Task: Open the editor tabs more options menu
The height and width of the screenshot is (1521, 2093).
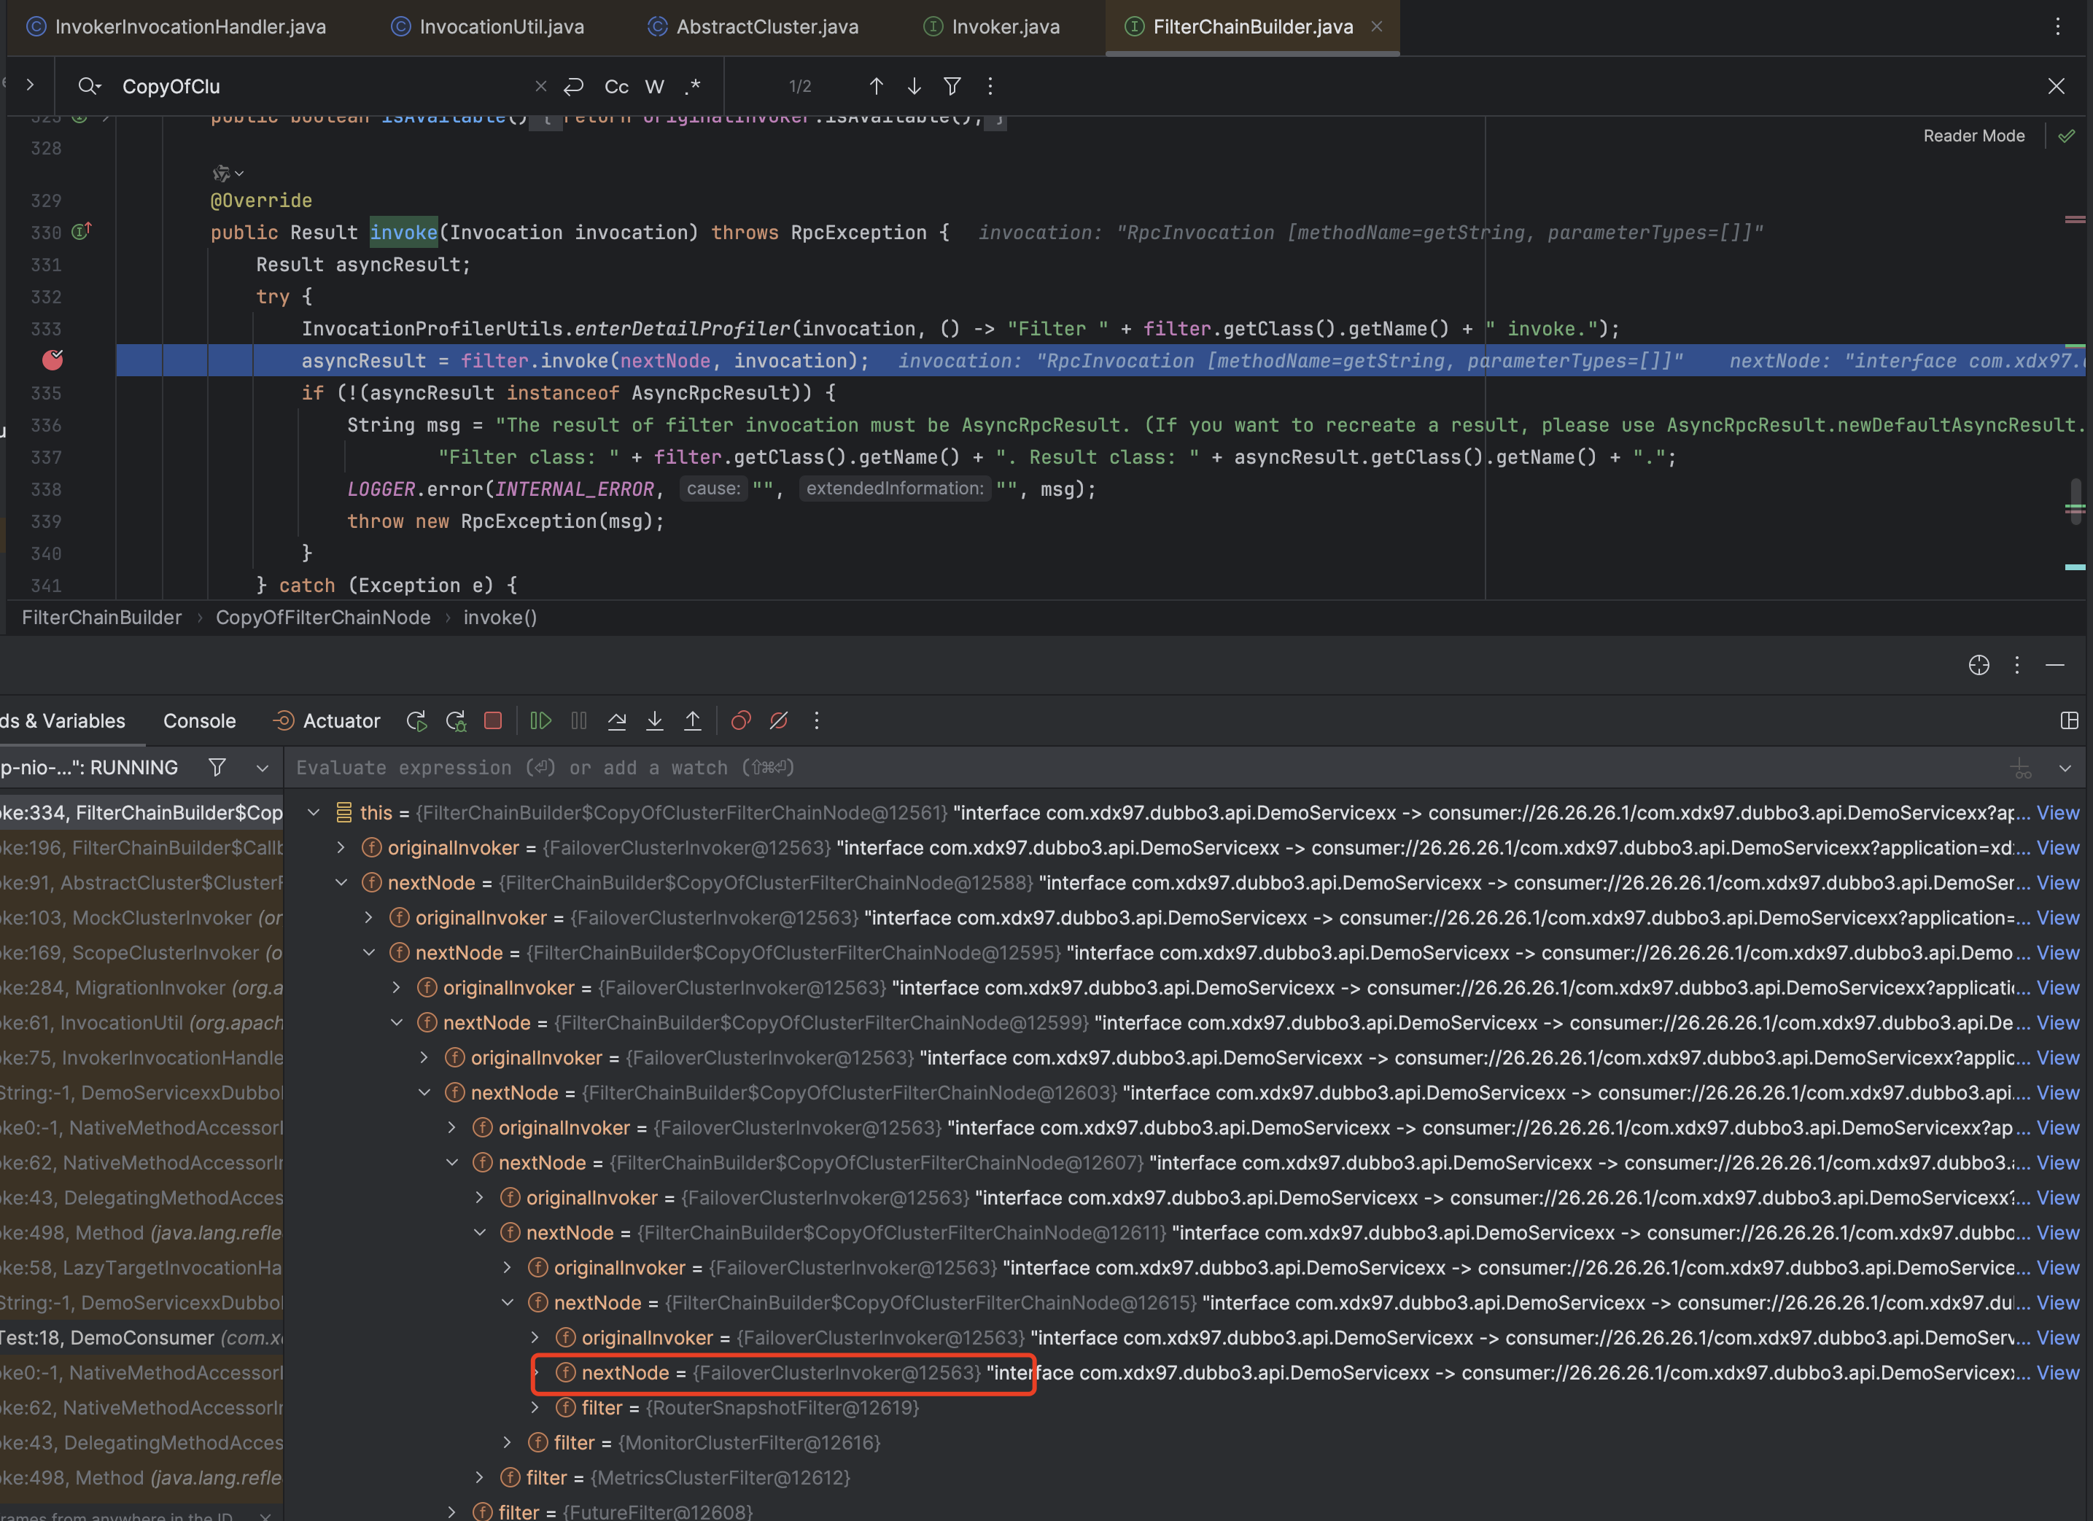Action: click(2057, 27)
